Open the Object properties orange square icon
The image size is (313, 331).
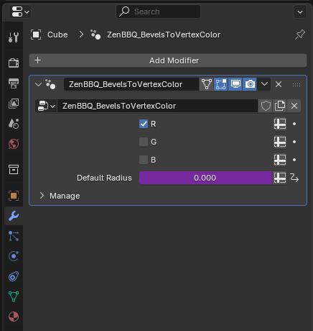pos(14,196)
